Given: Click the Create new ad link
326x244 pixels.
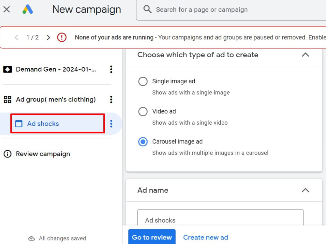Looking at the screenshot, I should coord(205,237).
